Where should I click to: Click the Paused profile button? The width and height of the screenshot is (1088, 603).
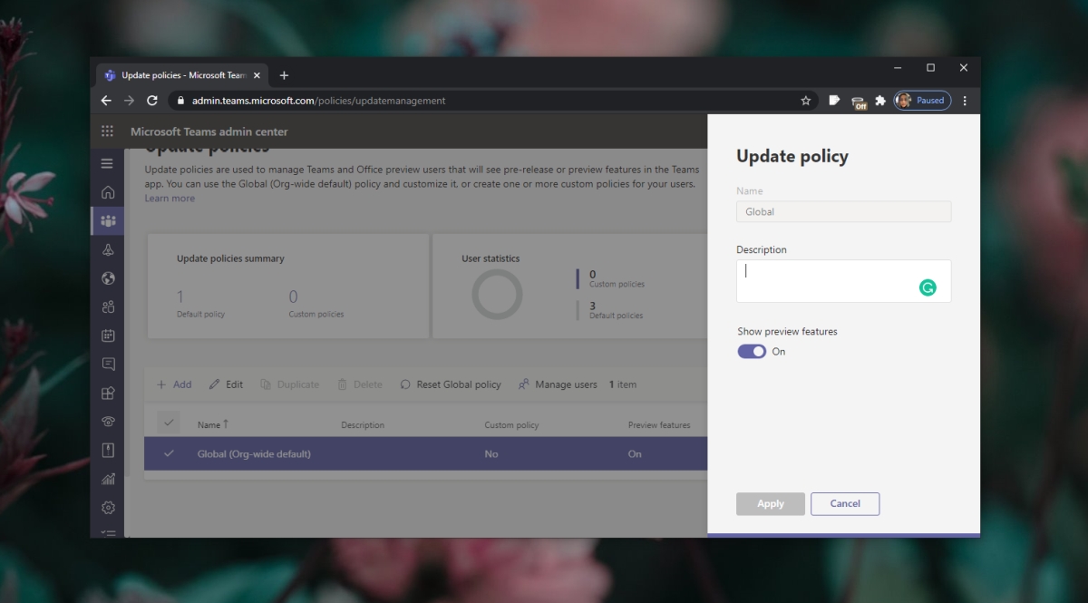click(x=922, y=101)
